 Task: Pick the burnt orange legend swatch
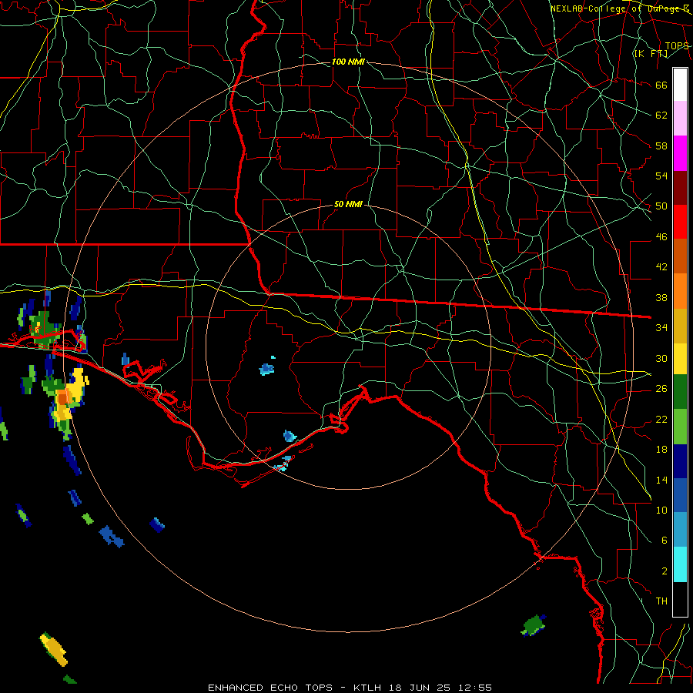point(680,256)
